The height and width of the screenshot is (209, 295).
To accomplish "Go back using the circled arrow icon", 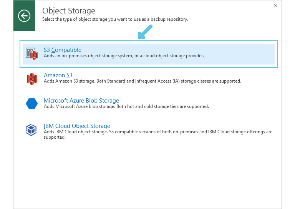I will coord(24,16).
